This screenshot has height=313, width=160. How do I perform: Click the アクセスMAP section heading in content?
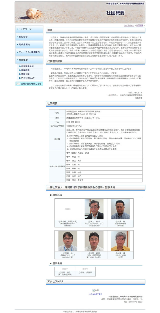click(95, 282)
